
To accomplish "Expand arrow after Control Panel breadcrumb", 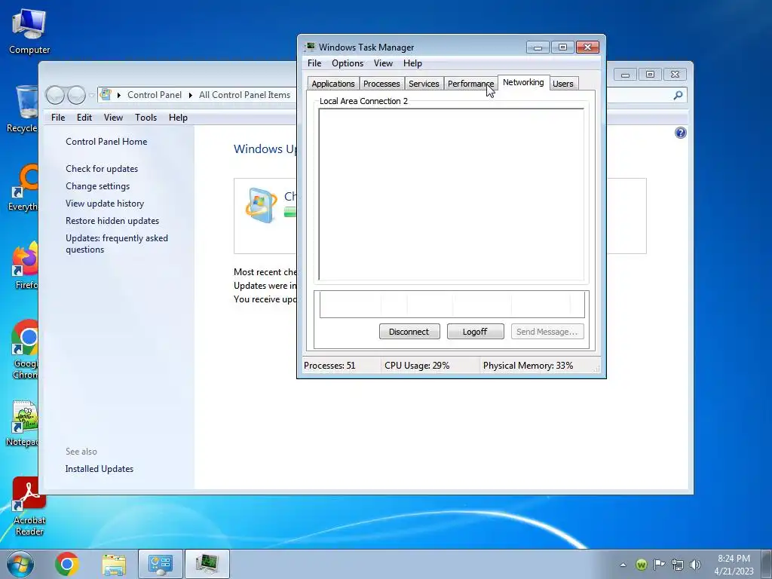I will [x=191, y=95].
